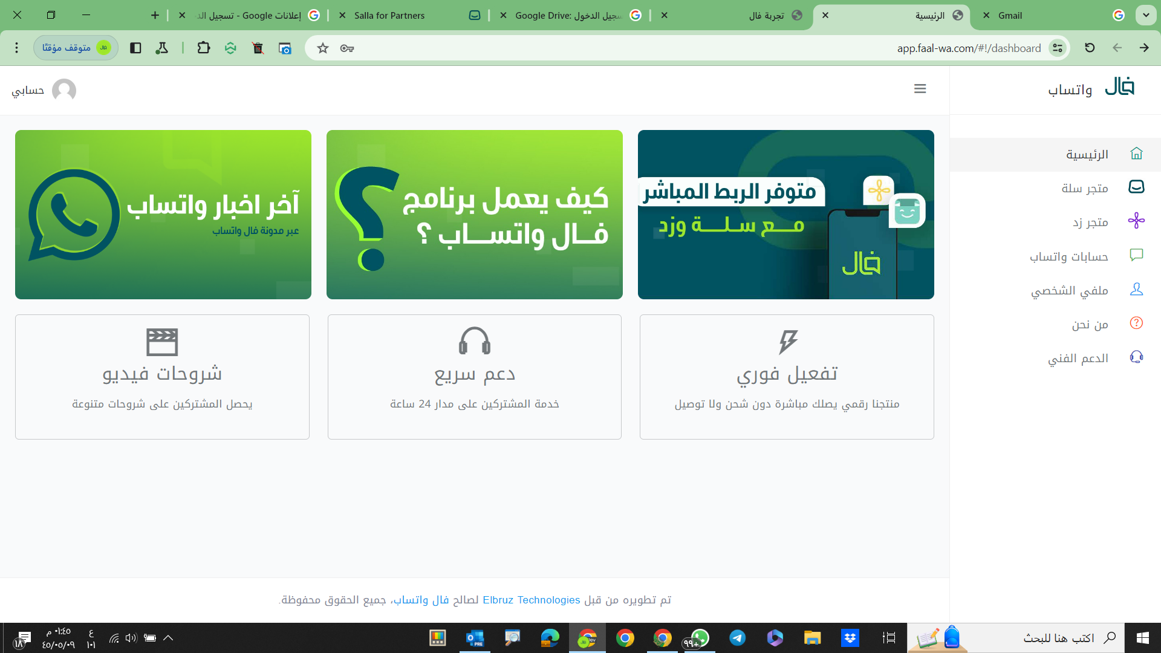Open the فال واتساب footer link

421,600
